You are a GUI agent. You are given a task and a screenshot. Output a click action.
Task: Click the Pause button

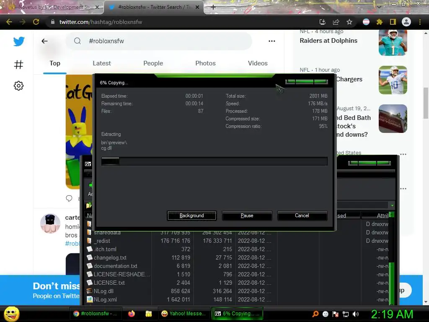247,216
